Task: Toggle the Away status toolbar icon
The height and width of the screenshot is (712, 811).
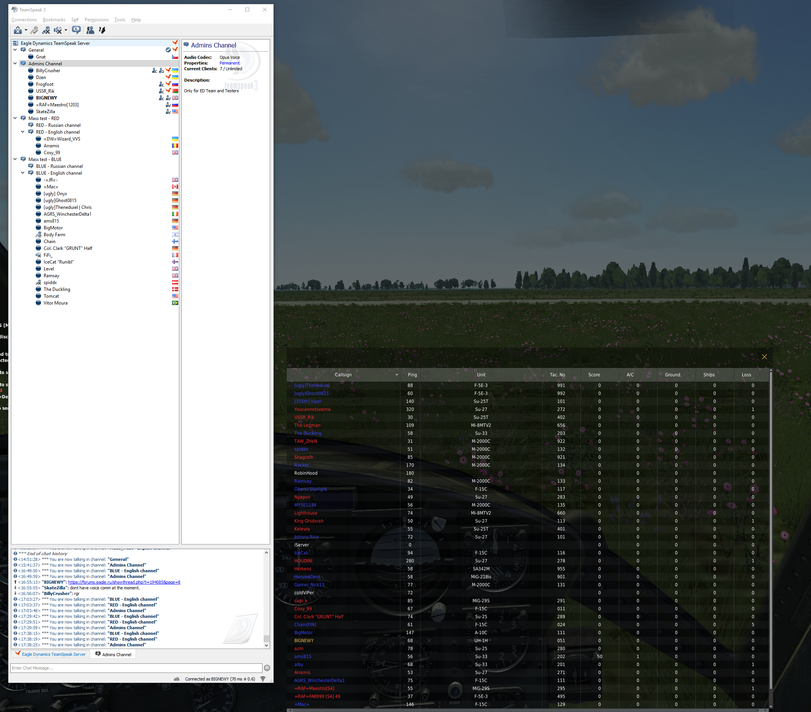Action: 18,30
